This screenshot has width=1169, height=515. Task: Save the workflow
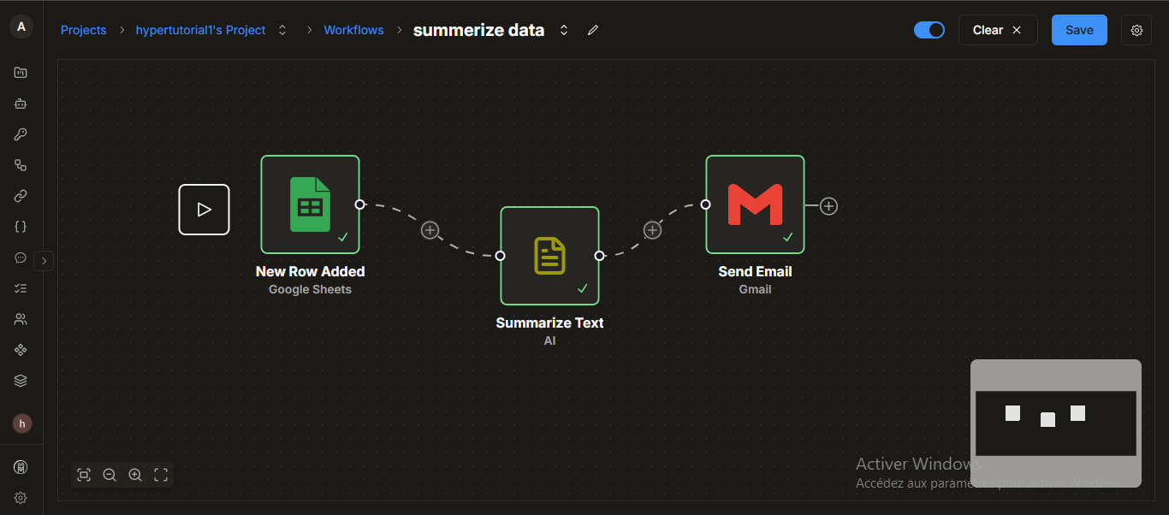(1079, 30)
